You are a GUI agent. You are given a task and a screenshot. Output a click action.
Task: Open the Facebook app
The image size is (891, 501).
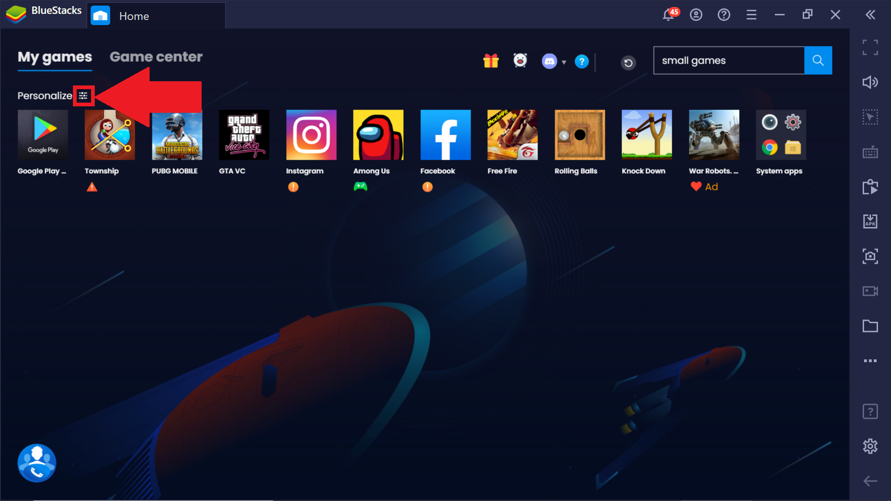pyautogui.click(x=445, y=135)
